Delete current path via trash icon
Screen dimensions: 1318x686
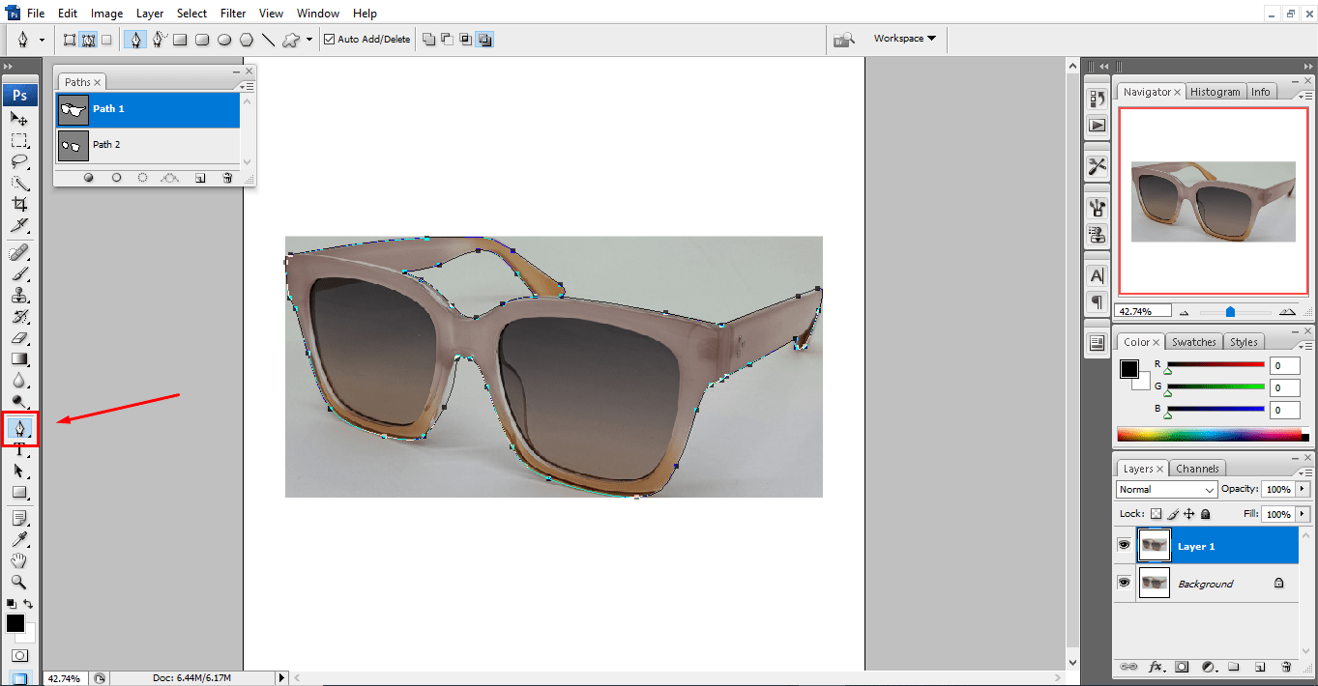click(x=227, y=178)
